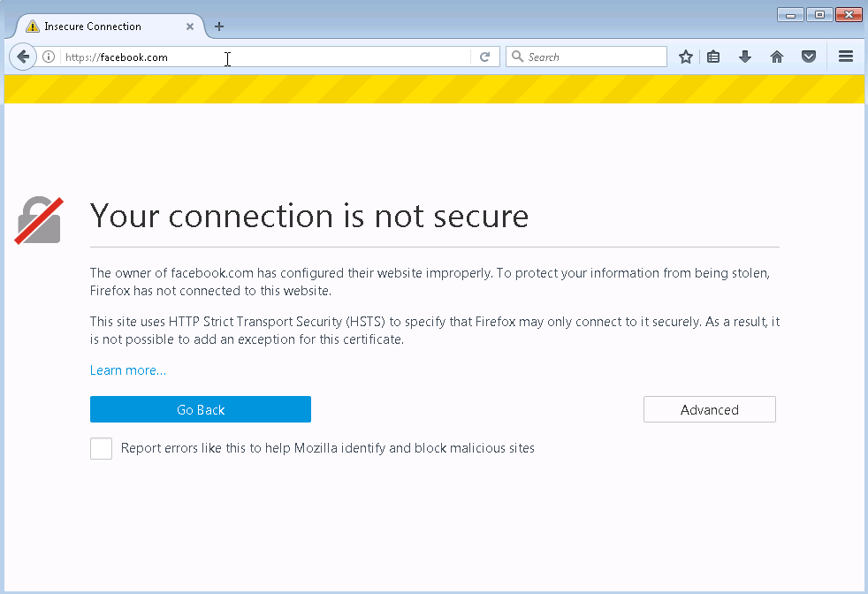The image size is (868, 594).
Task: Click the back arrow navigation button
Action: click(23, 57)
